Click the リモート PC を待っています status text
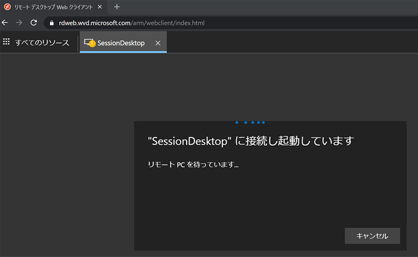Image resolution: width=418 pixels, height=257 pixels. coord(193,165)
